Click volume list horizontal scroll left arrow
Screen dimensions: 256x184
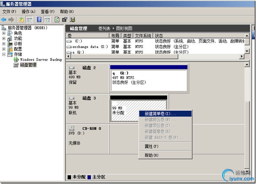click(x=68, y=56)
